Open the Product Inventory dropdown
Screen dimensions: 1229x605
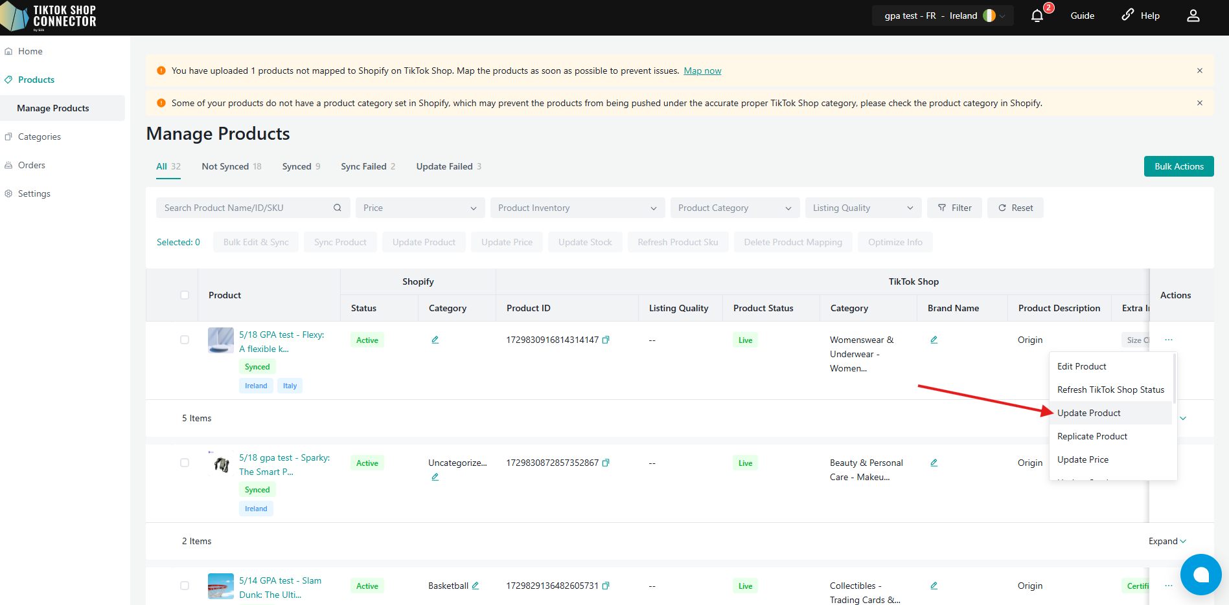tap(577, 208)
